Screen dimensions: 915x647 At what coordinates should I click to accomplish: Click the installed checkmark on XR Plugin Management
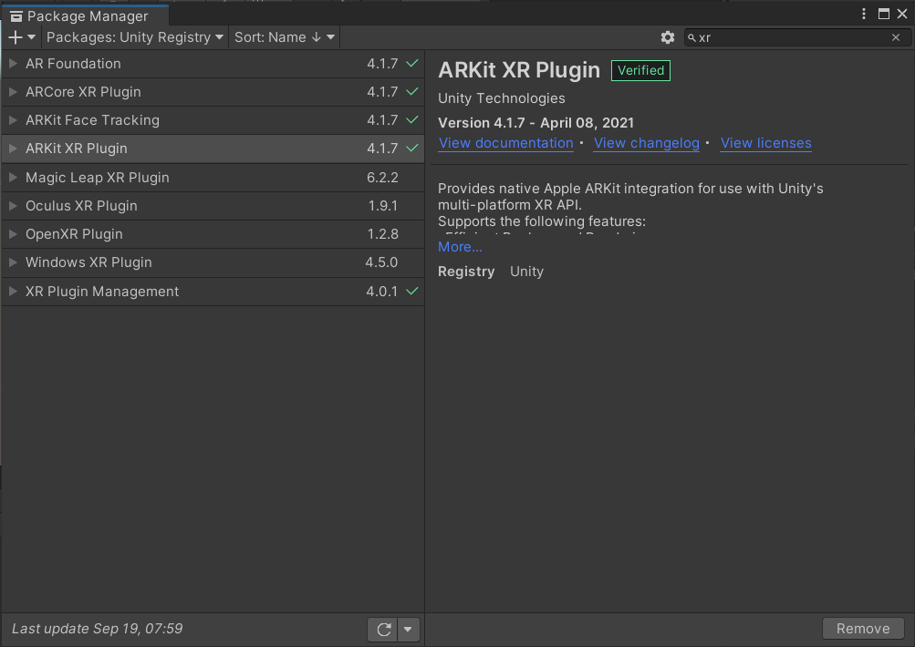click(x=412, y=291)
